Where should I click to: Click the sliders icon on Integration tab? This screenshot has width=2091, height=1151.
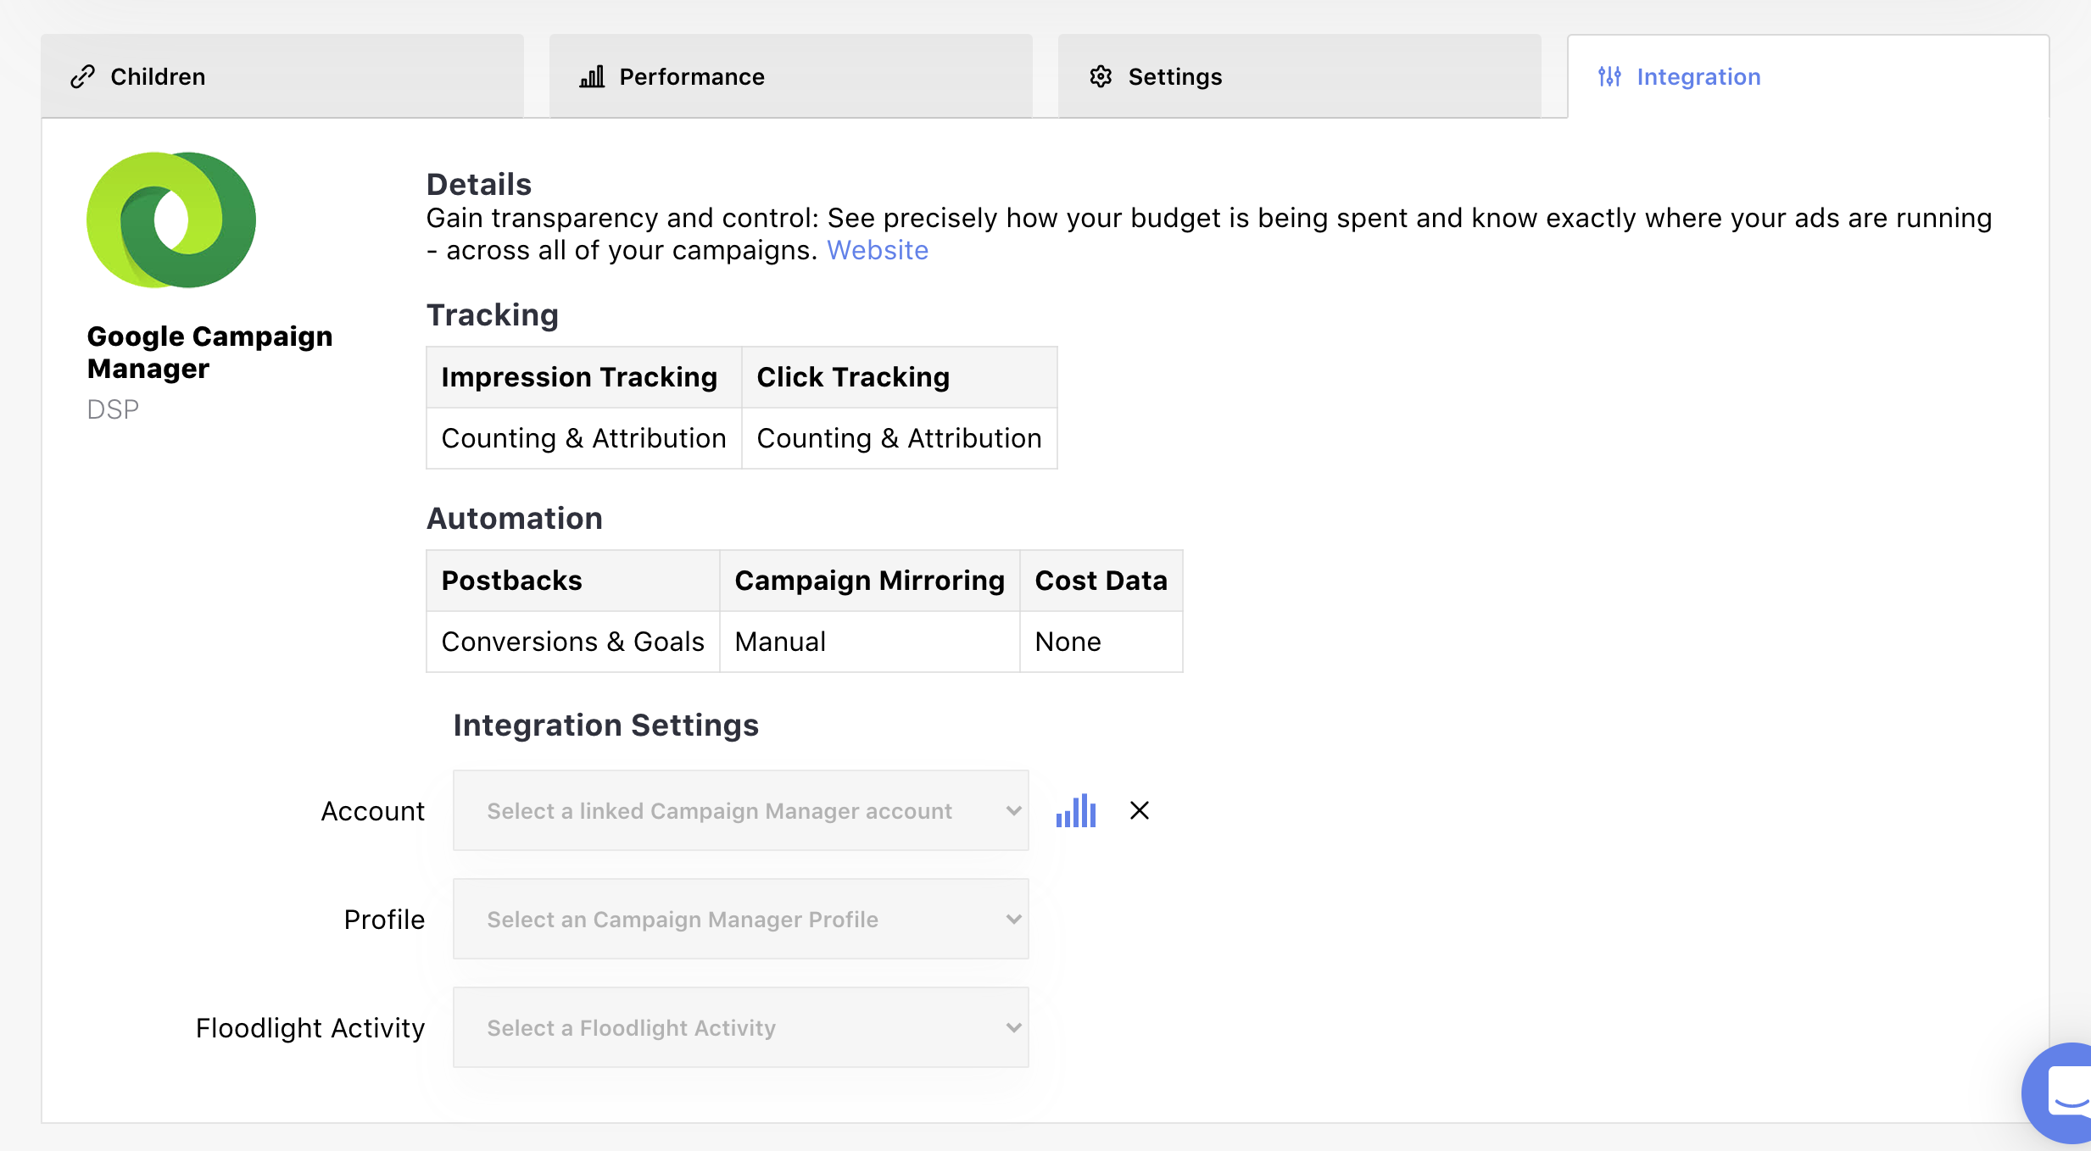pos(1609,76)
